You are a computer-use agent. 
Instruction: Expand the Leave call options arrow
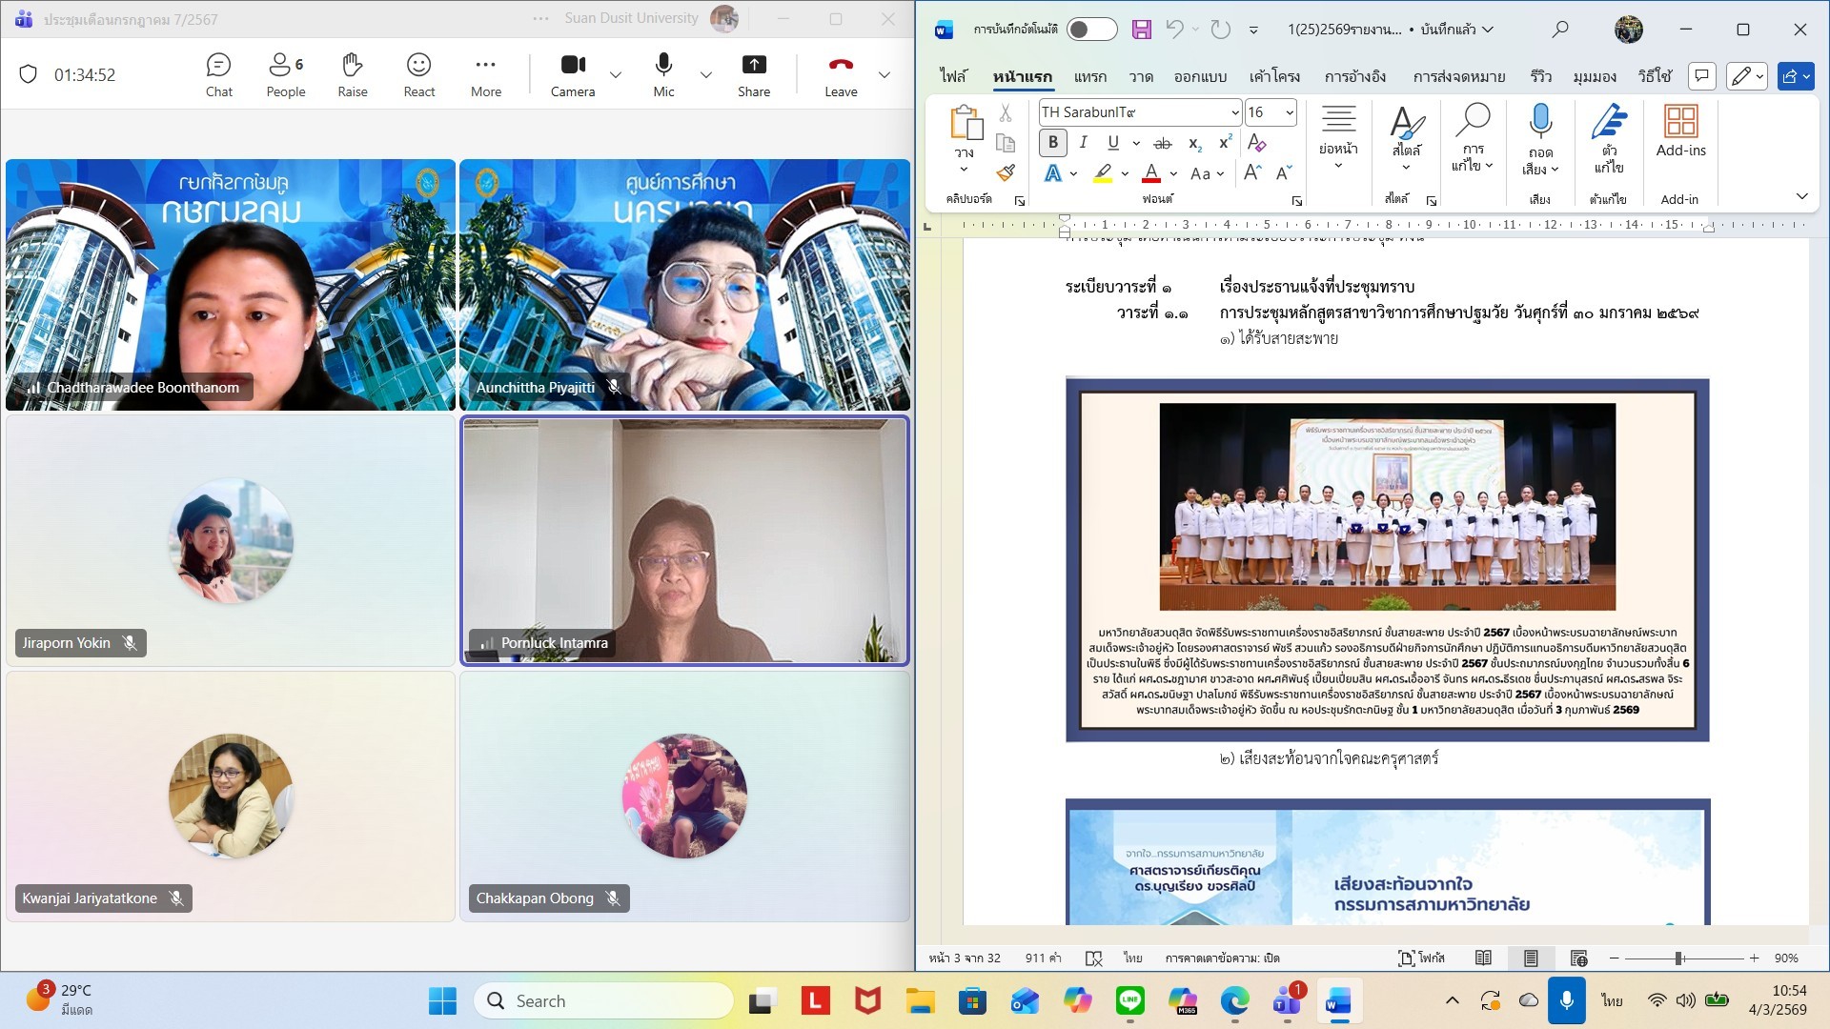click(884, 75)
